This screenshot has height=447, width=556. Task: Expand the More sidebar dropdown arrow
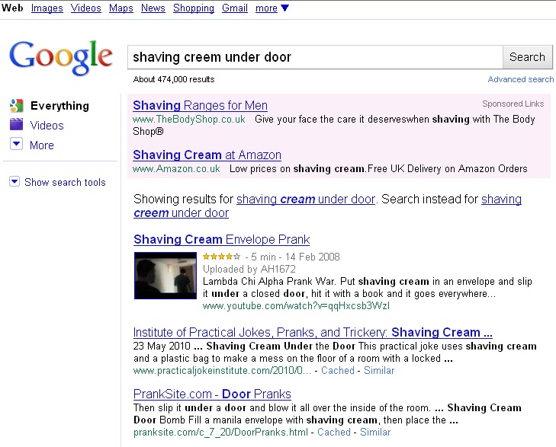(16, 144)
